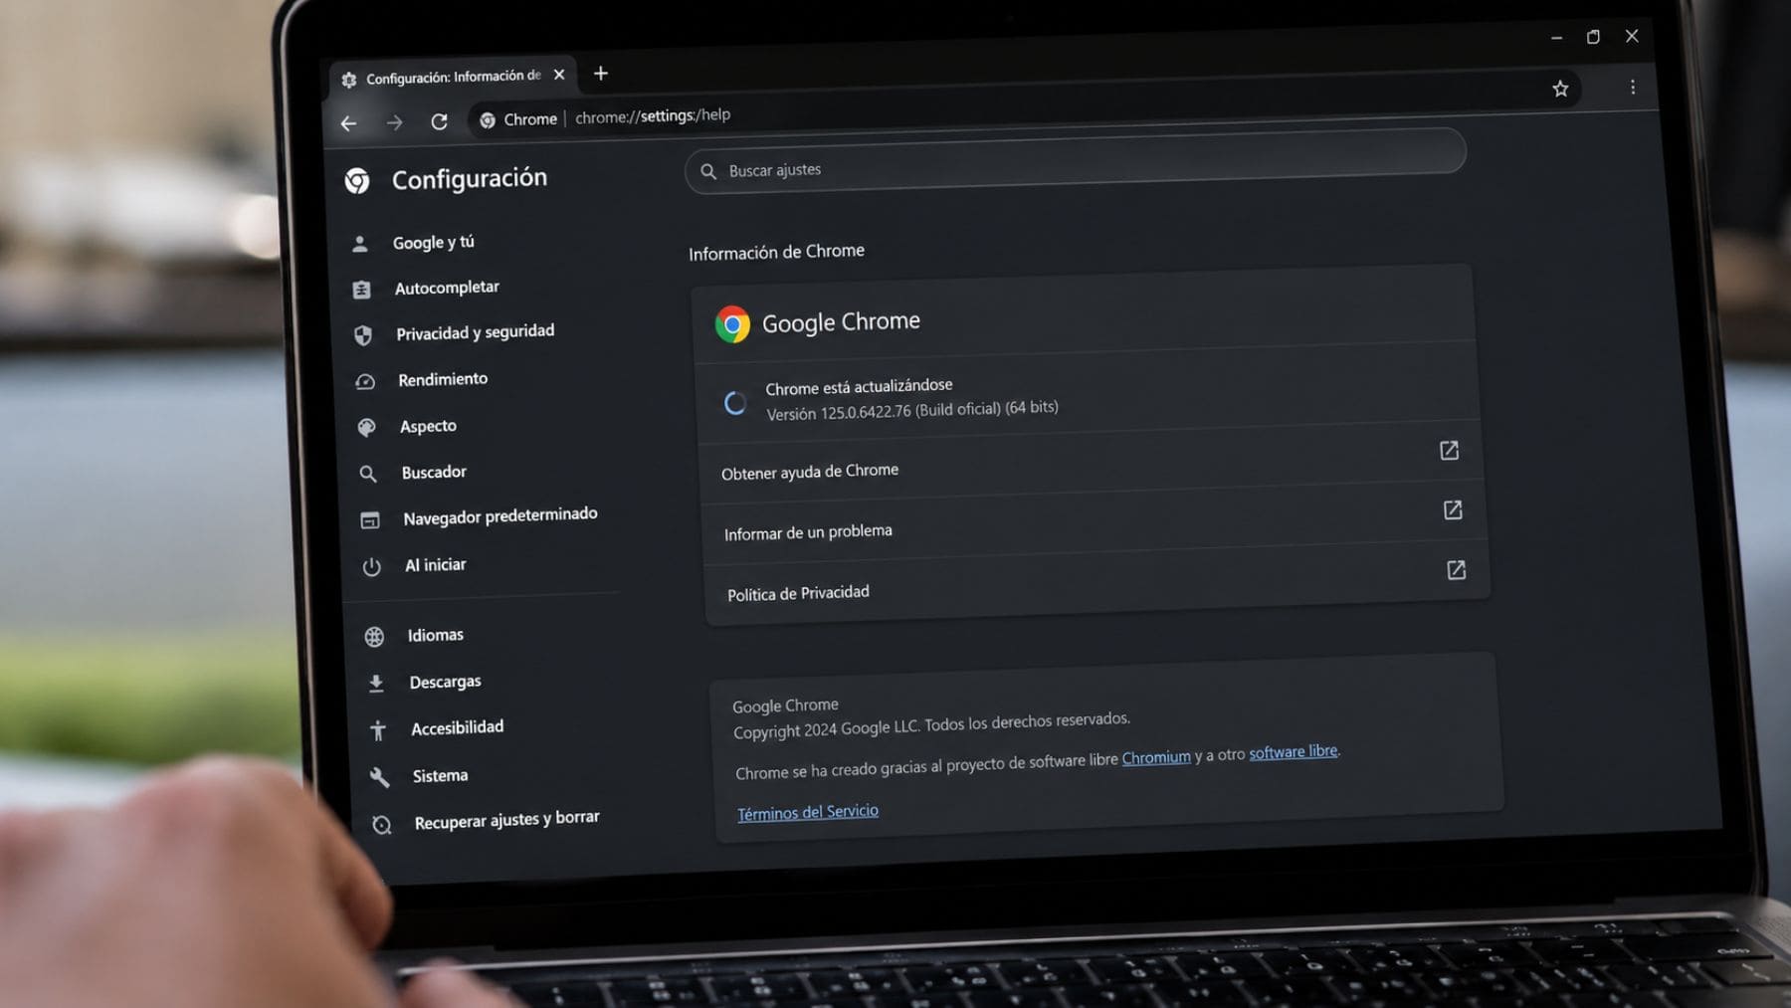Click the search icon next to Buscador
This screenshot has width=1791, height=1008.
[368, 474]
